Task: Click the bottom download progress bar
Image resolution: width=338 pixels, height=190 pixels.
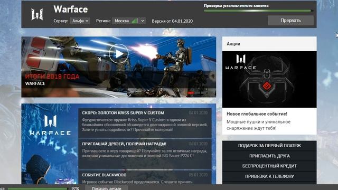Action: click(37, 189)
